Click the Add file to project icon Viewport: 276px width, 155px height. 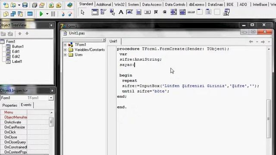[x=51, y=5]
